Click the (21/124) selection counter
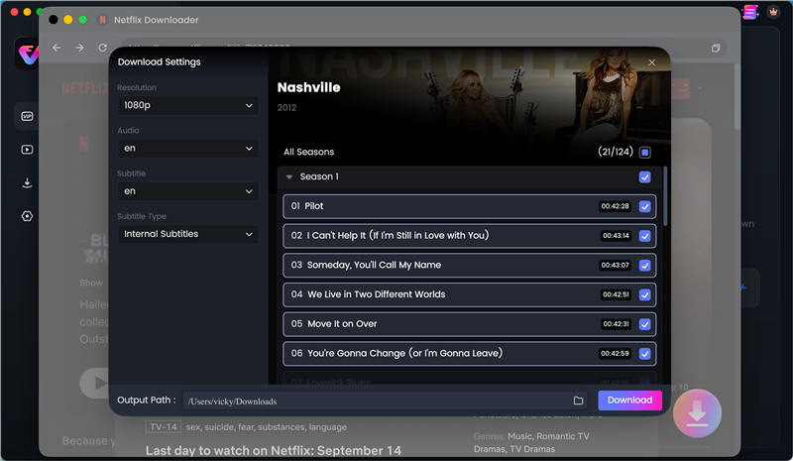Viewport: 793px width, 461px height. [x=616, y=152]
